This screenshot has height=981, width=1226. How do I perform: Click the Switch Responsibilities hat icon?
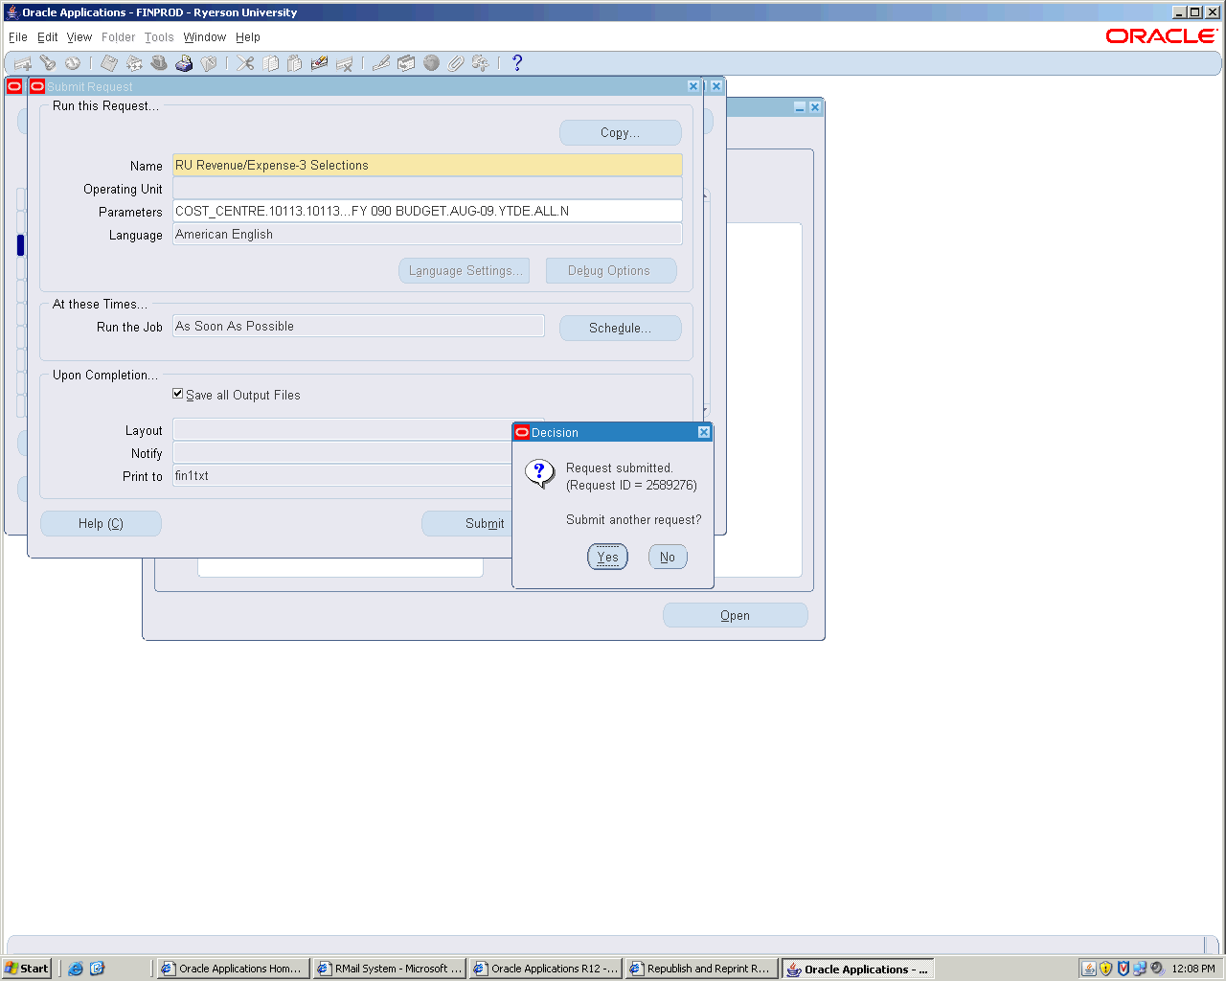click(x=159, y=63)
